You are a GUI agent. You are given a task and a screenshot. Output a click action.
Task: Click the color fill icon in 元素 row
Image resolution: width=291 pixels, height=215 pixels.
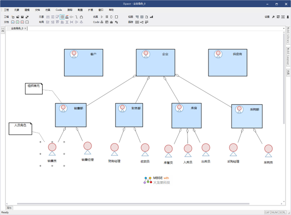pos(67,17)
